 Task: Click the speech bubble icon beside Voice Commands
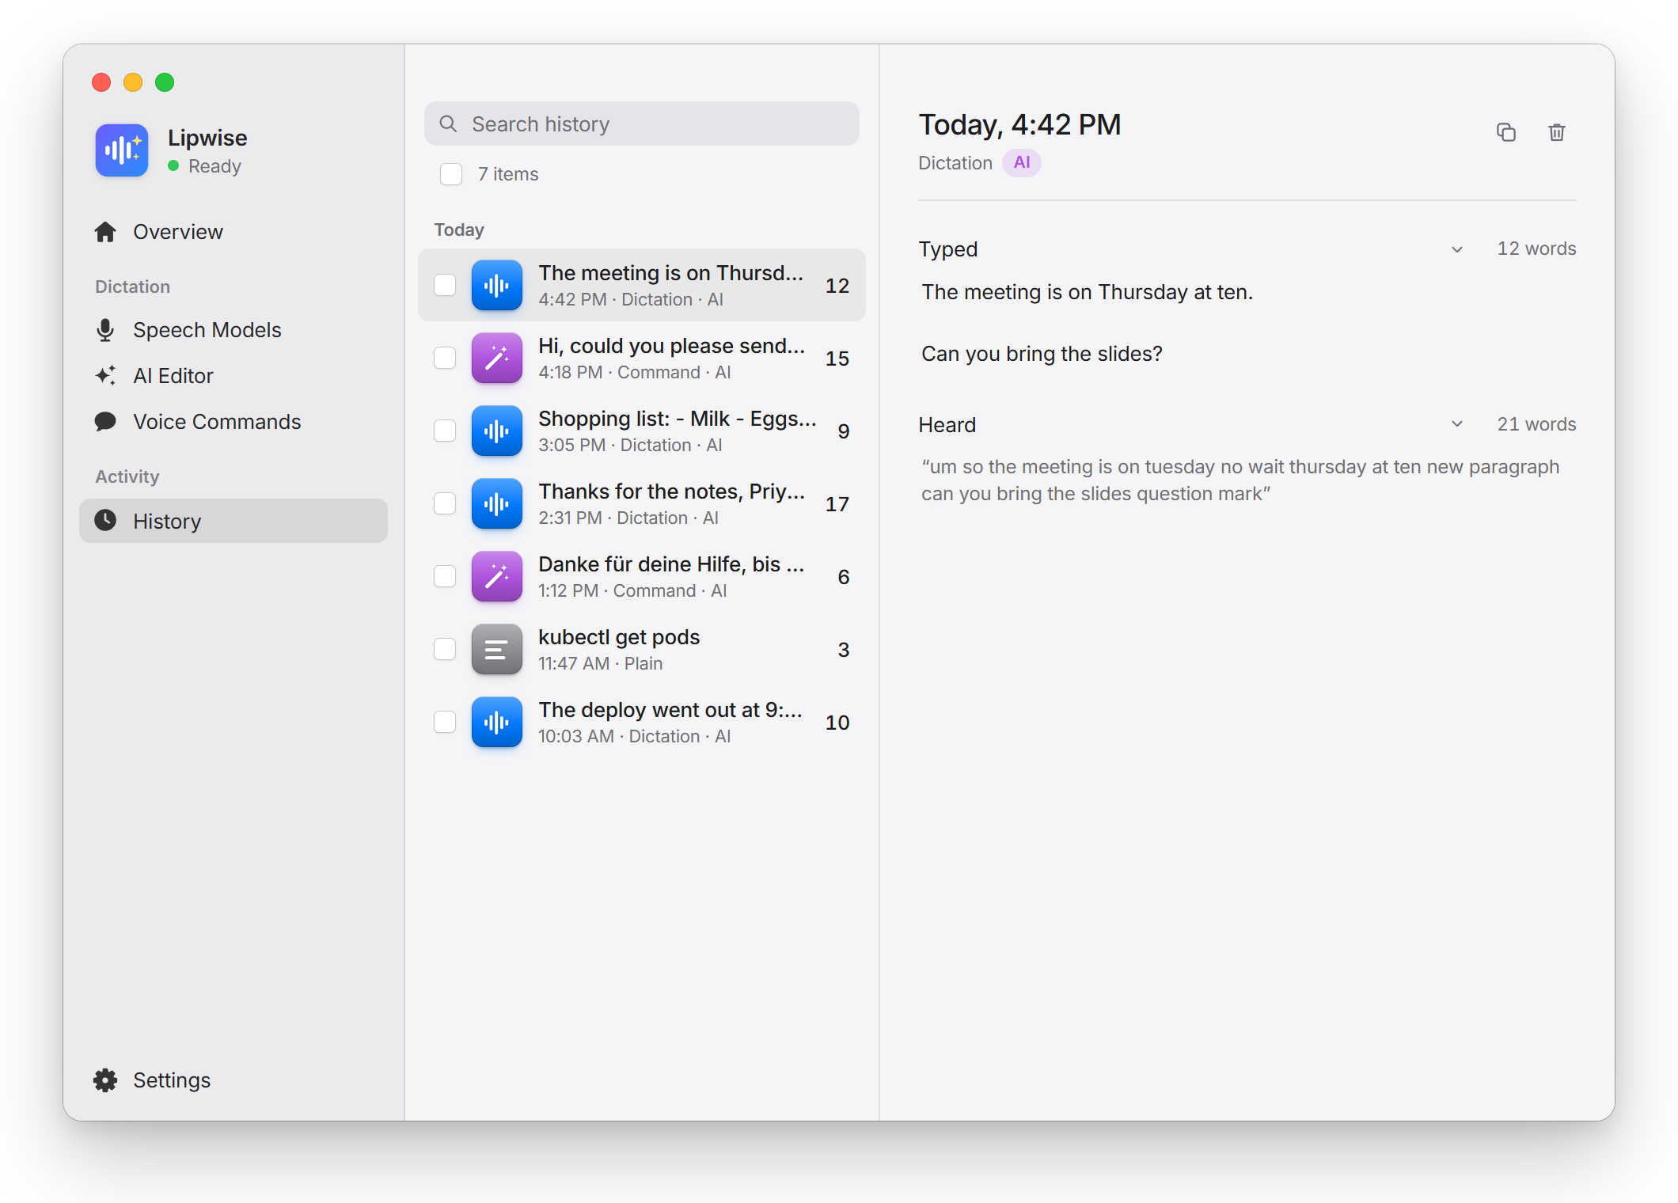[x=105, y=422]
